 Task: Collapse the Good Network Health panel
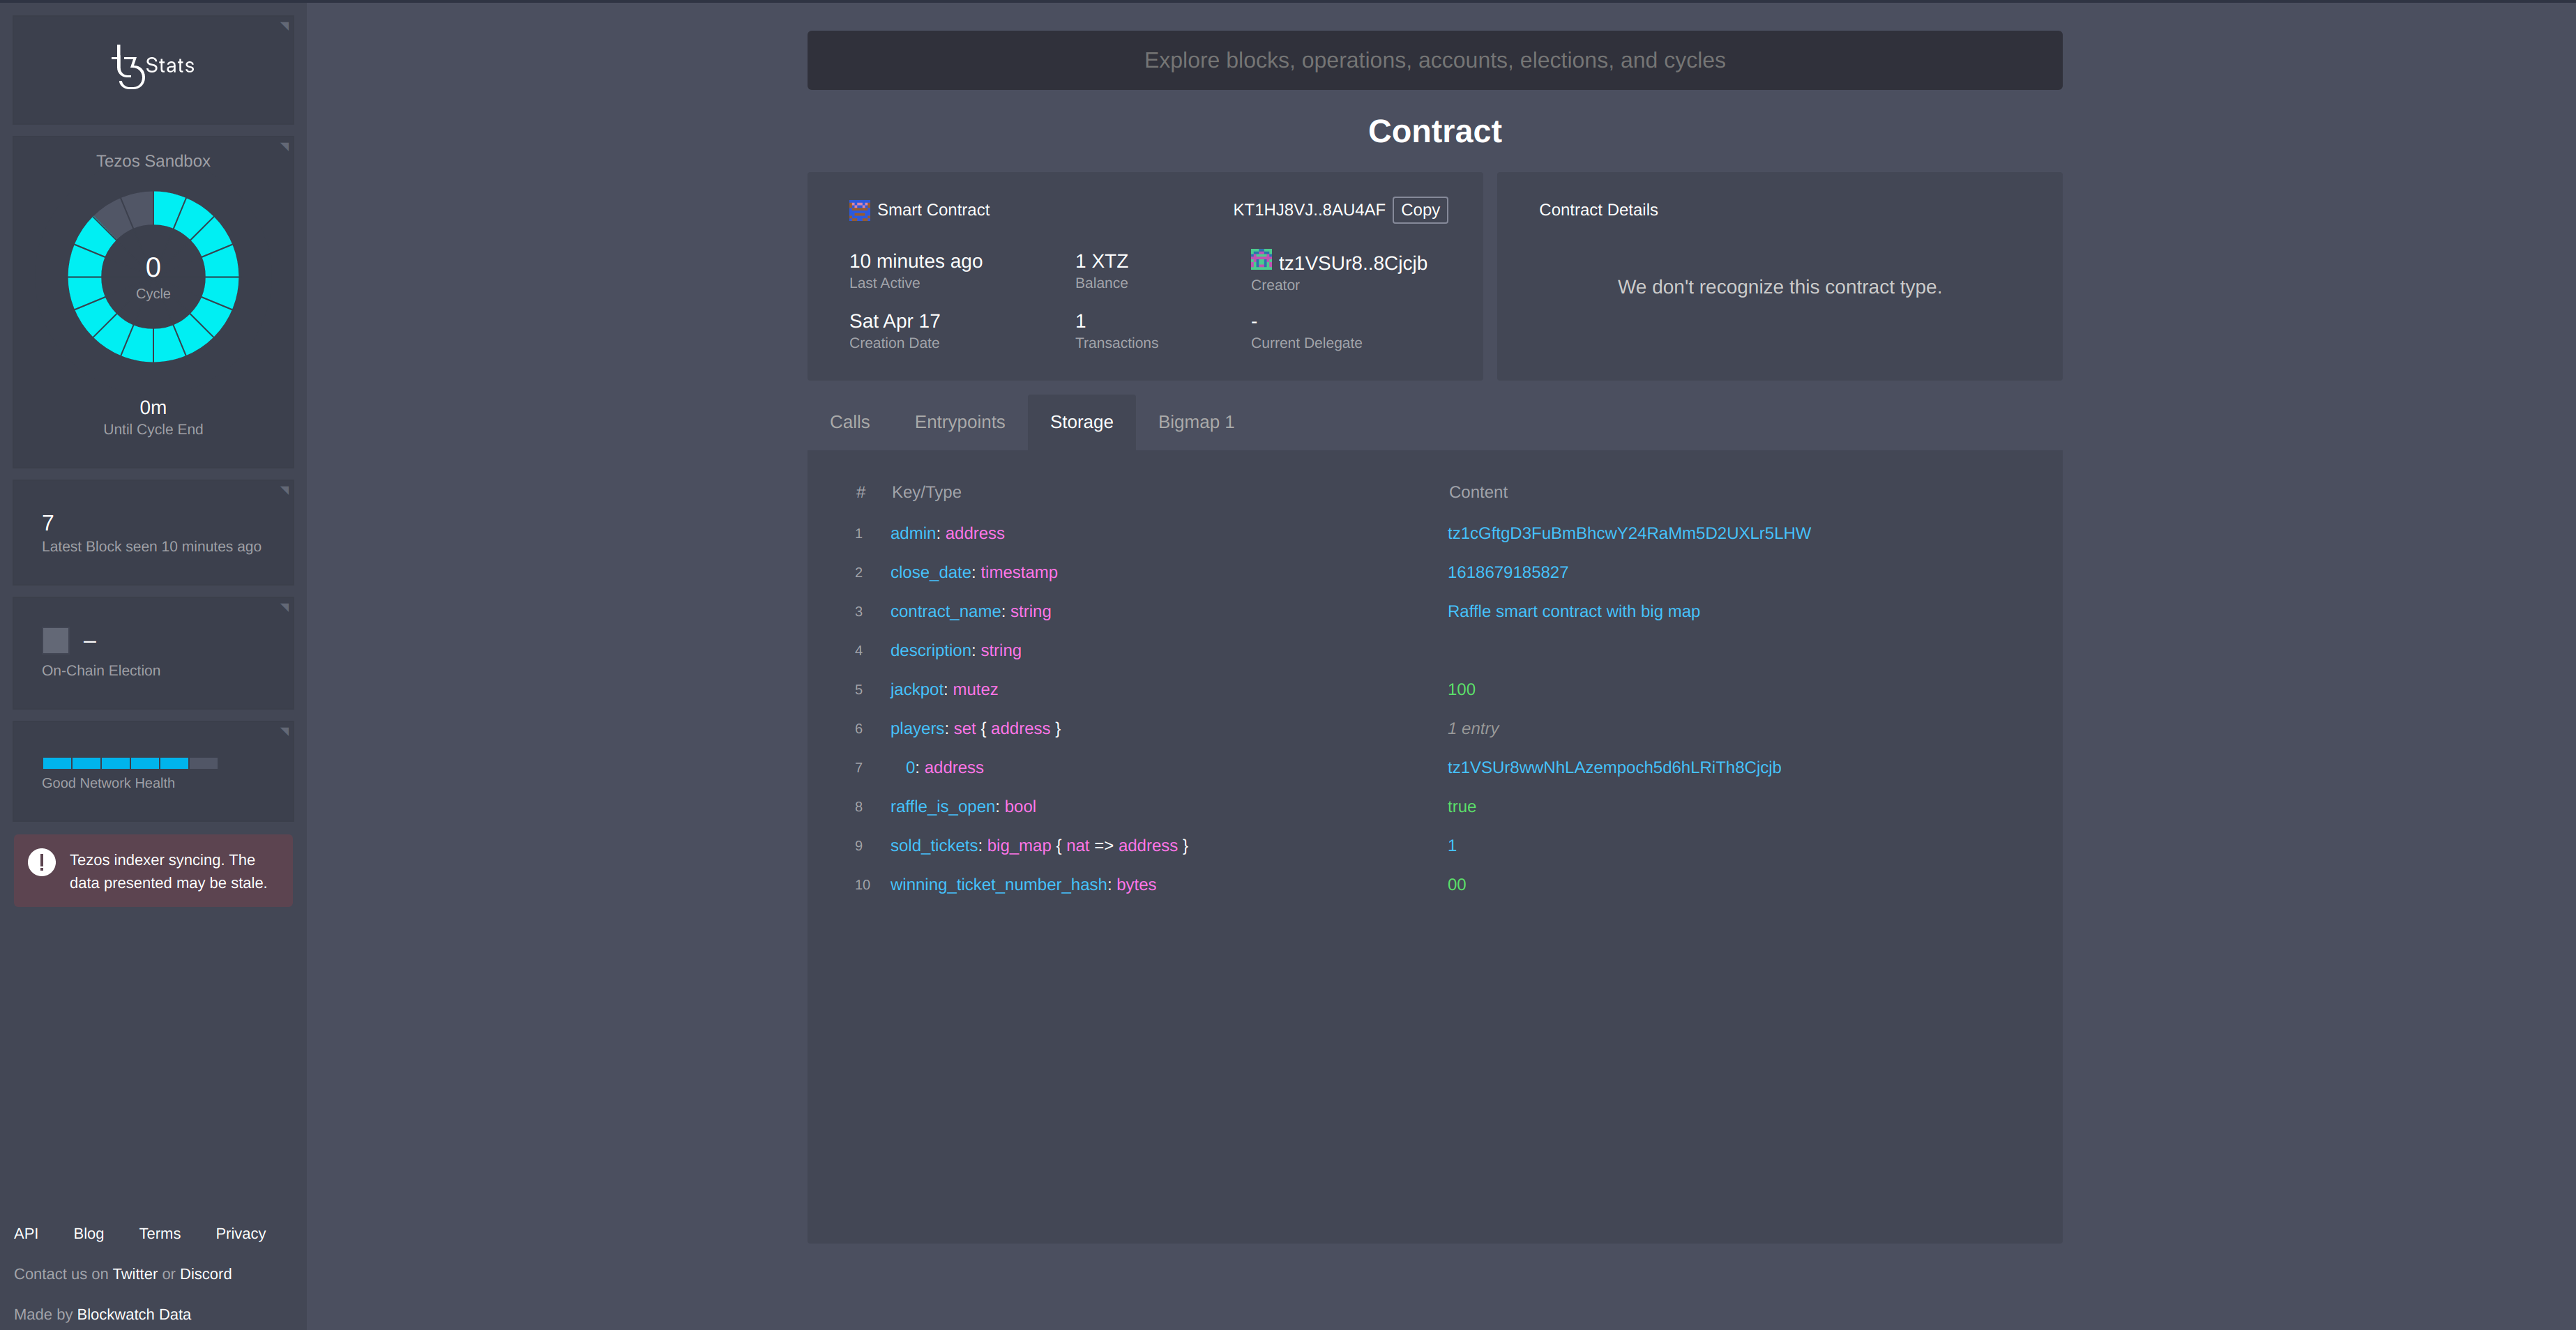286,731
